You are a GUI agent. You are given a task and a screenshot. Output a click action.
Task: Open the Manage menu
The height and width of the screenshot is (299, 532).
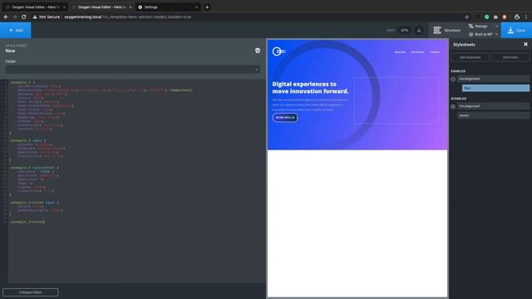[x=480, y=26]
